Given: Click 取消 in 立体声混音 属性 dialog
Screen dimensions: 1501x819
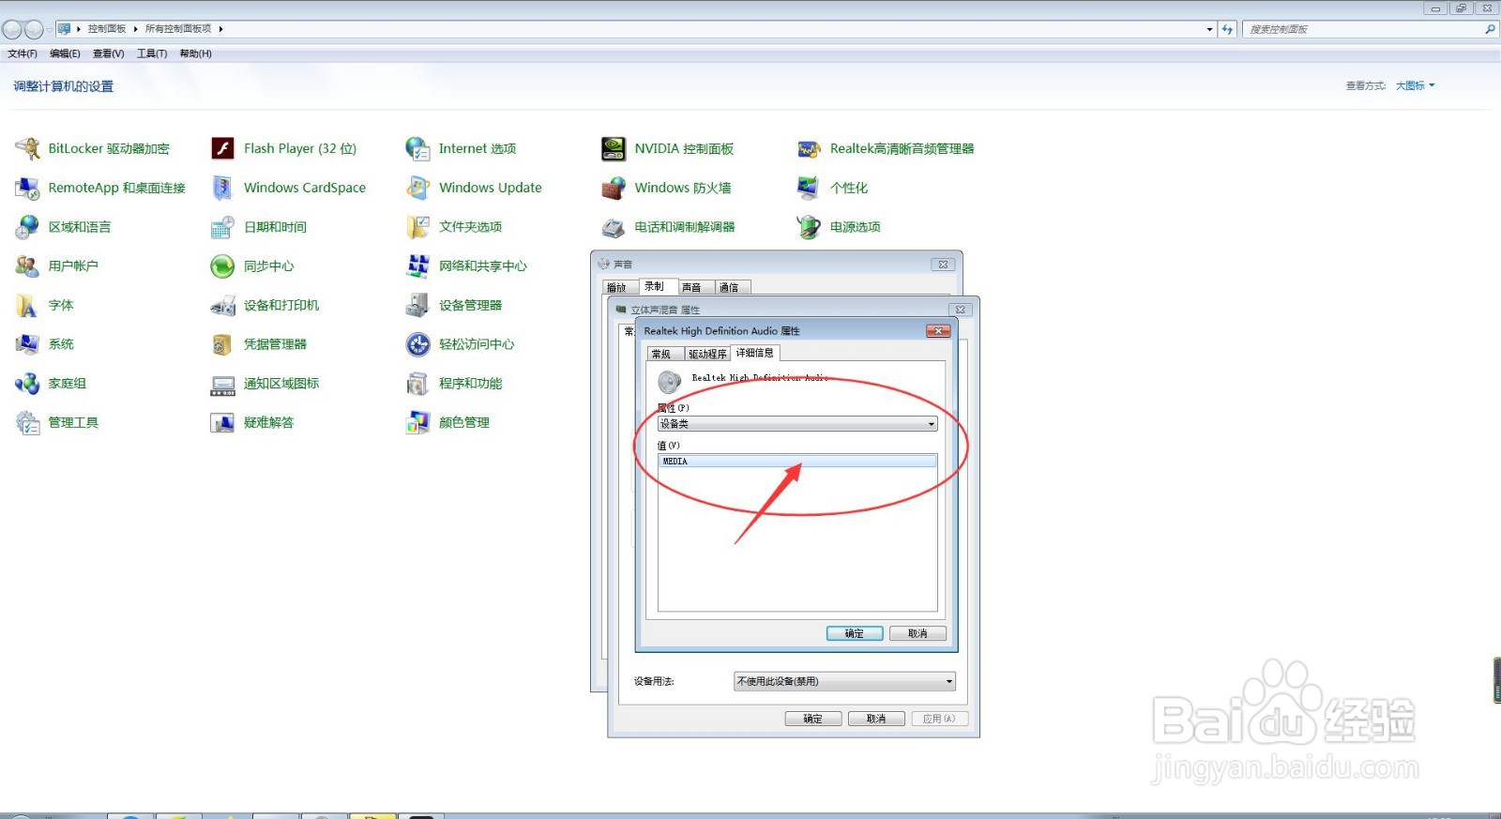Looking at the screenshot, I should tap(876, 719).
